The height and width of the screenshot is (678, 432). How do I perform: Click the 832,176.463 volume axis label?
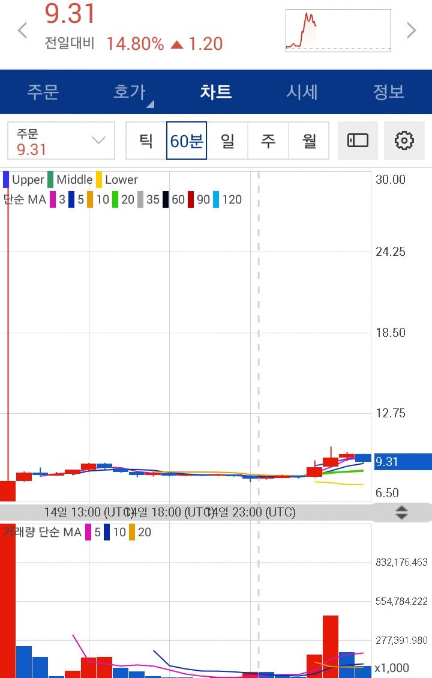(x=401, y=562)
